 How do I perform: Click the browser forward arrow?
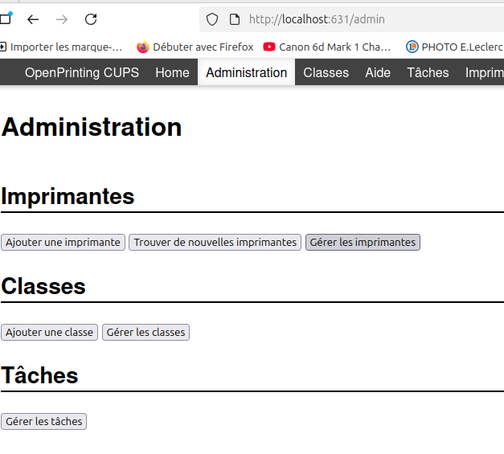(x=62, y=19)
